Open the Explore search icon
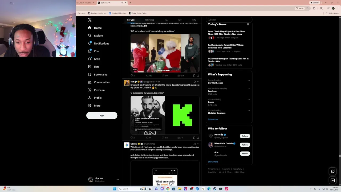This screenshot has height=192, width=341. tap(90, 35)
